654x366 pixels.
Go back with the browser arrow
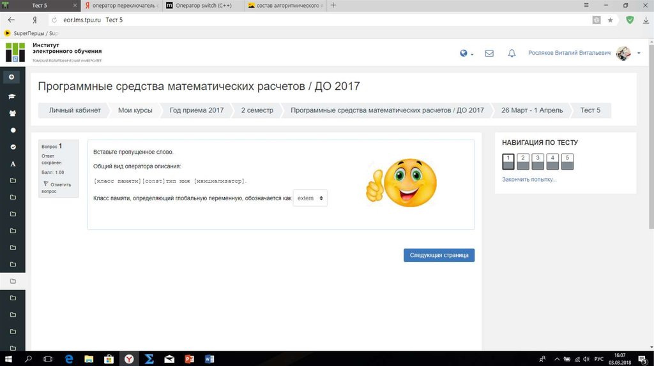point(11,20)
